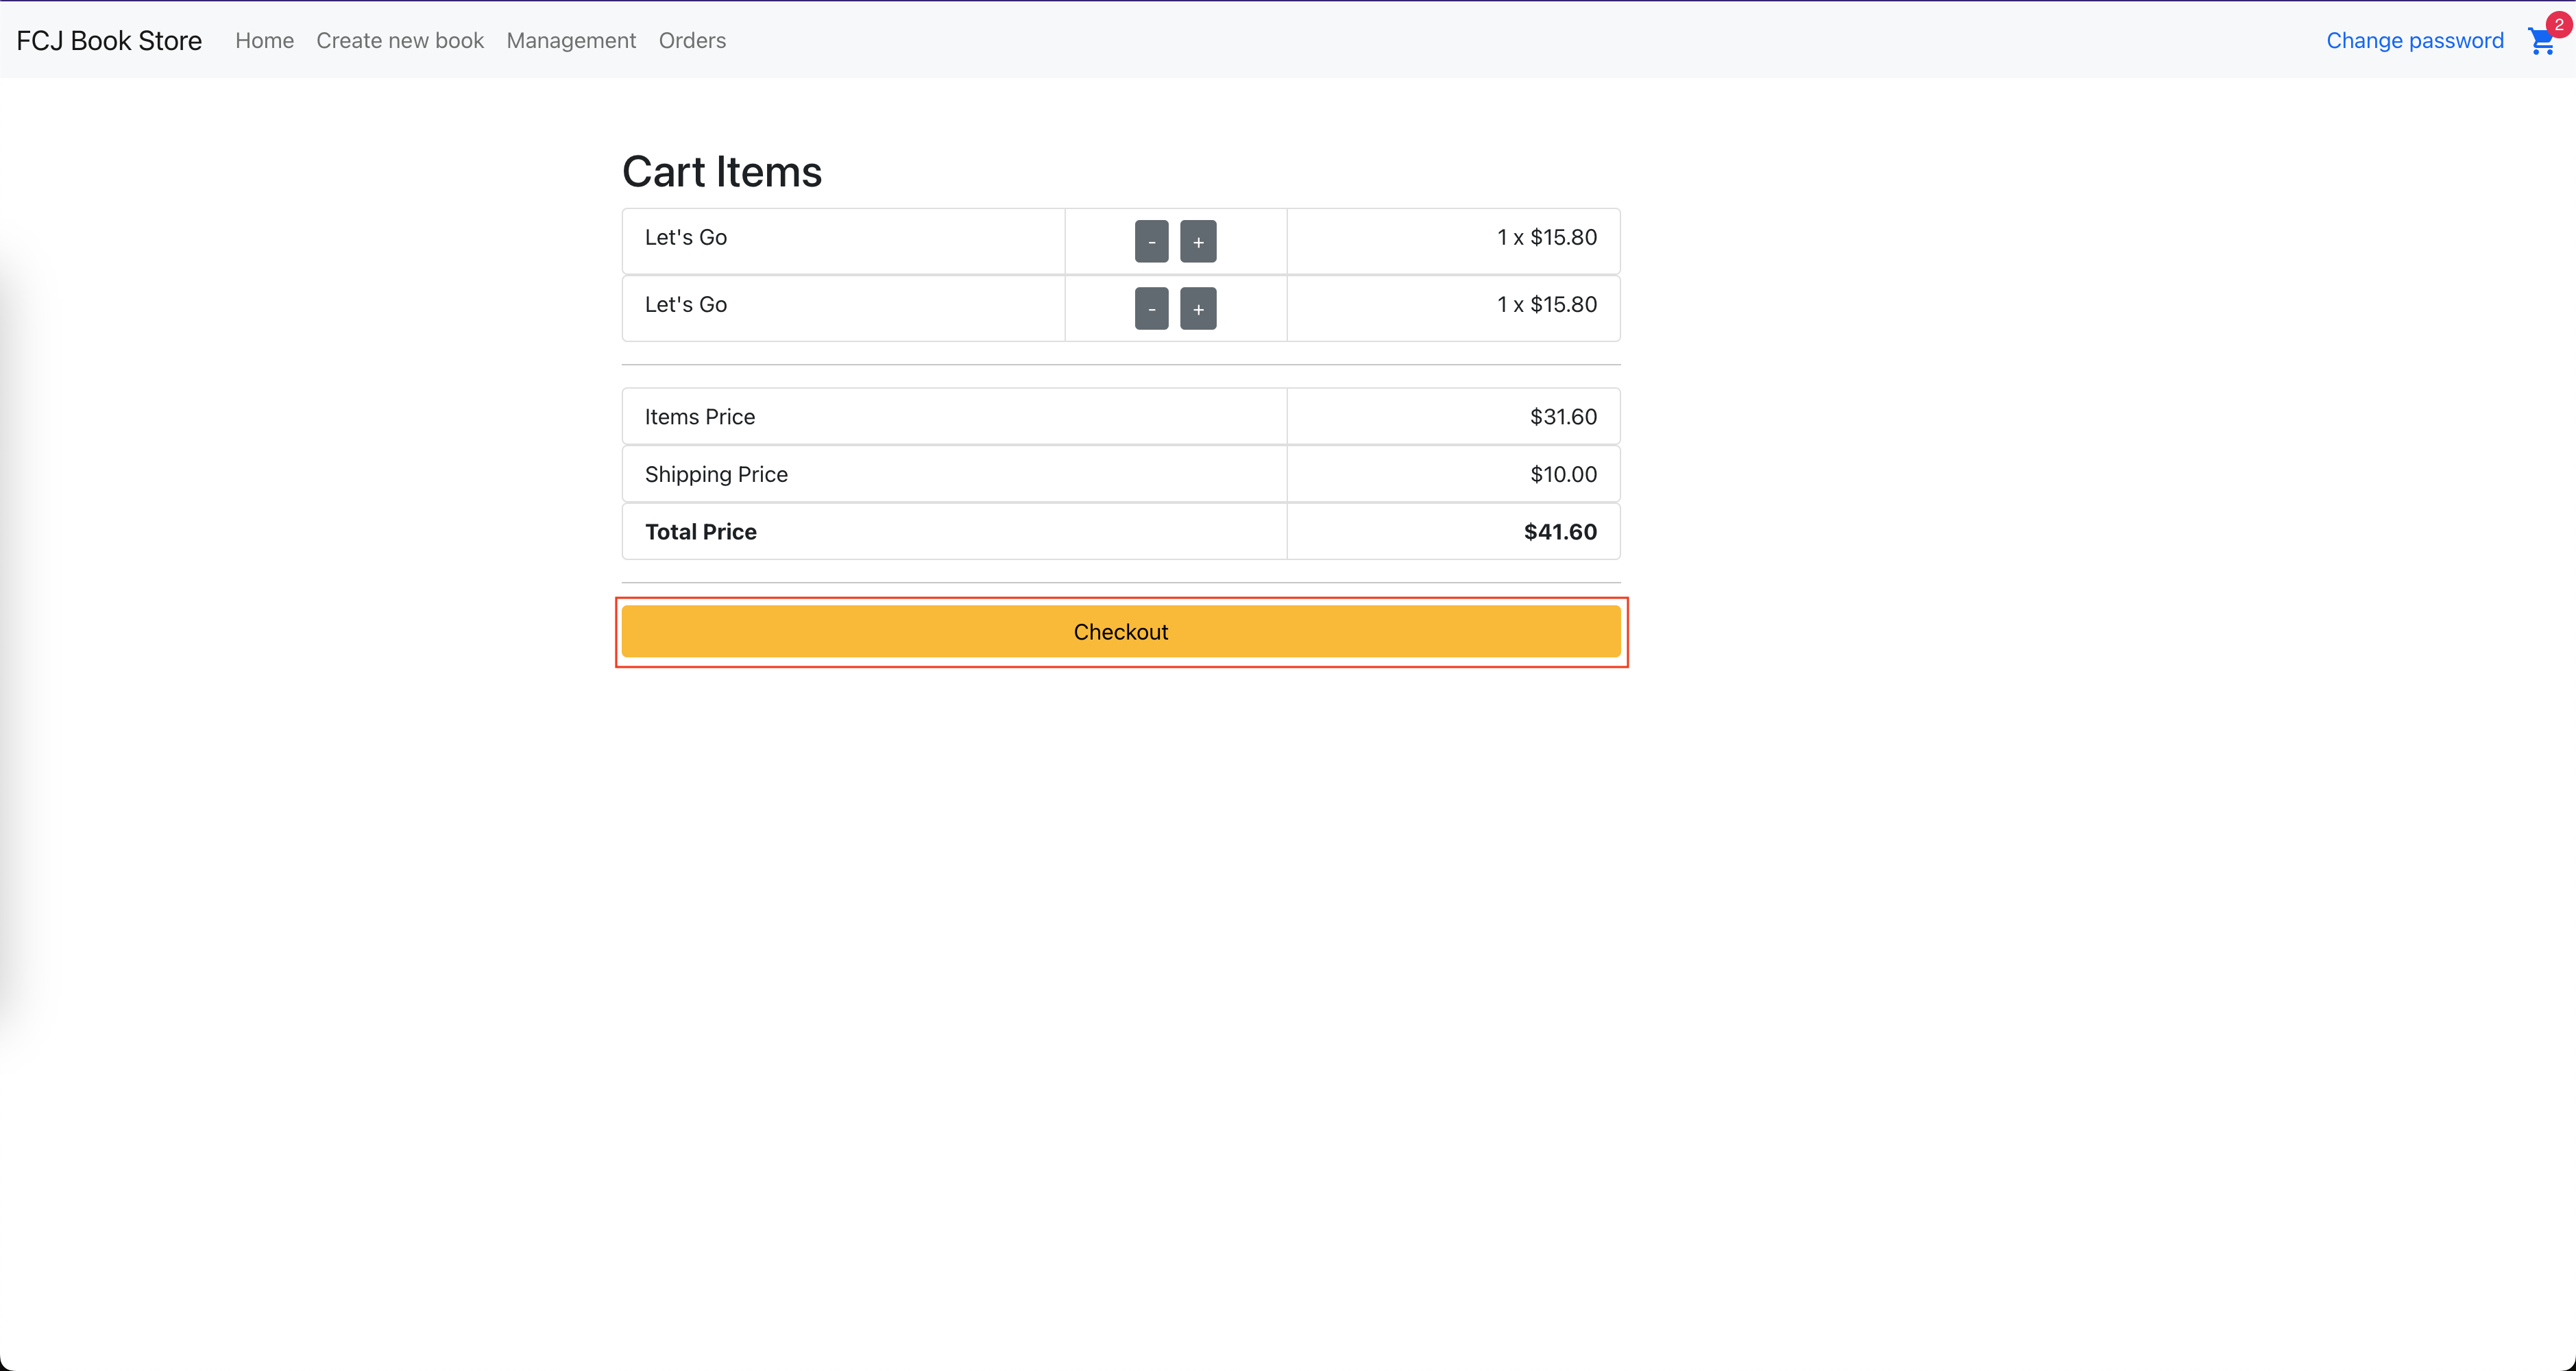Image resolution: width=2576 pixels, height=1371 pixels.
Task: Increase quantity of first Let's Go item
Action: click(1198, 241)
